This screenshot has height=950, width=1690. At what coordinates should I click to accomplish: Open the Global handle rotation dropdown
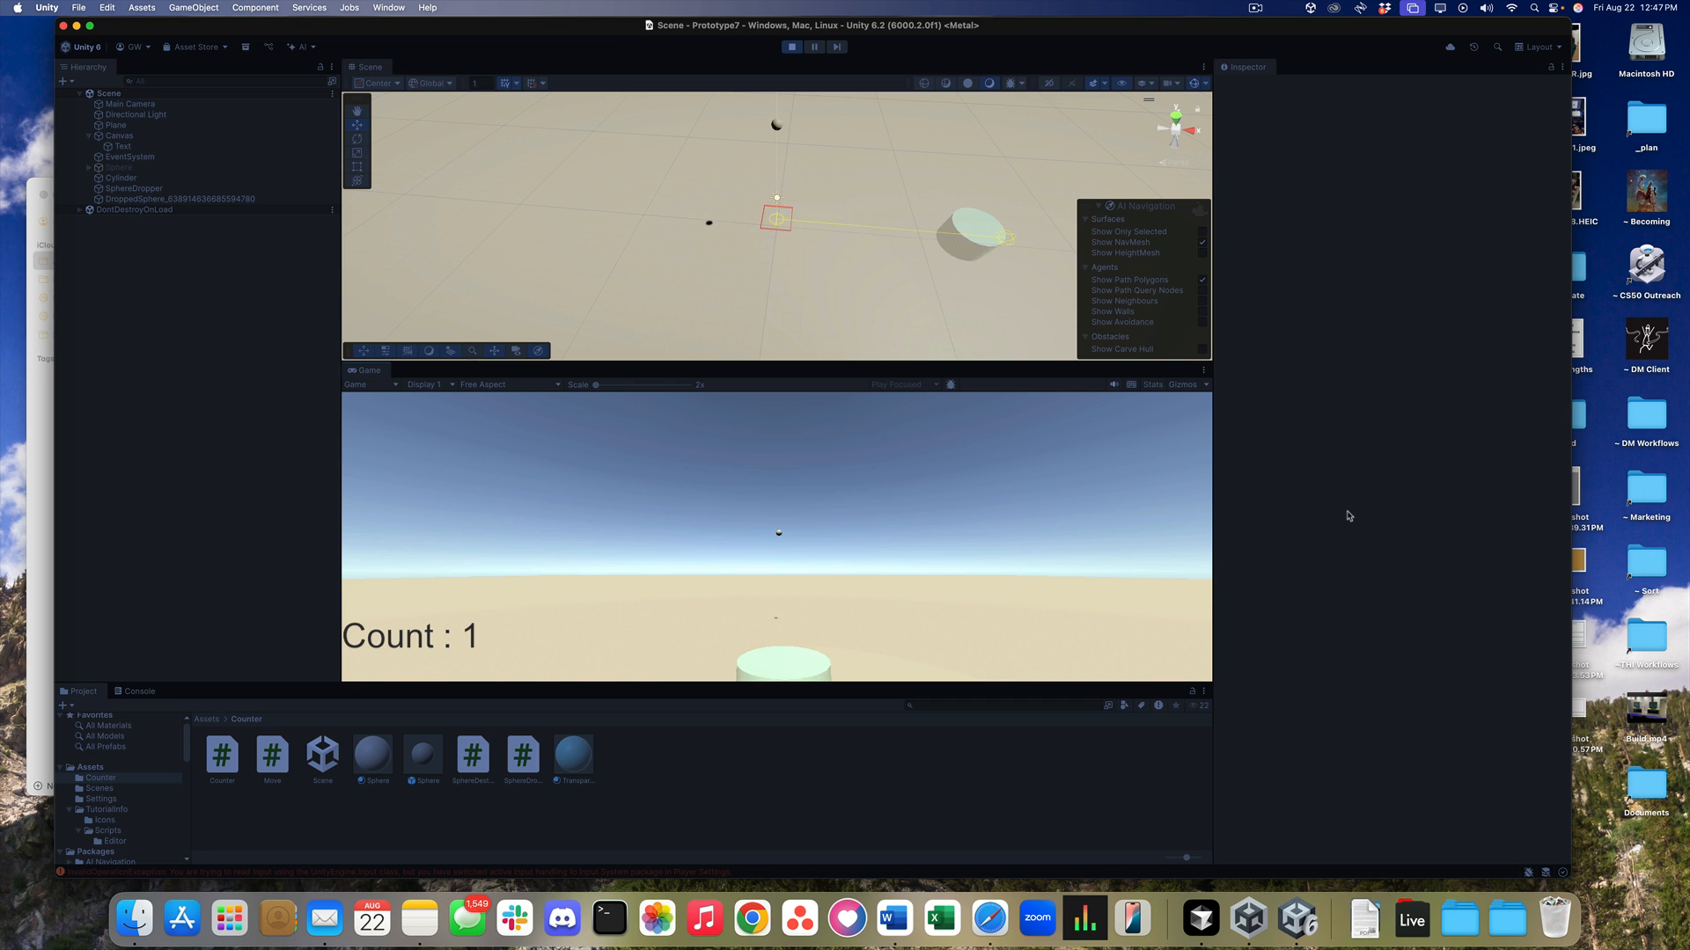(x=430, y=83)
